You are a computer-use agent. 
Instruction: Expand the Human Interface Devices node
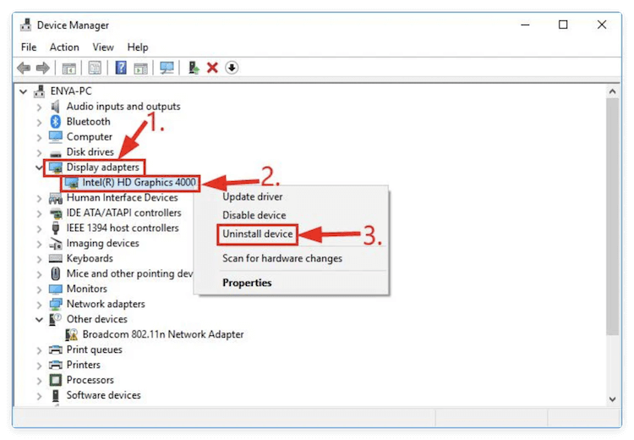coord(39,198)
